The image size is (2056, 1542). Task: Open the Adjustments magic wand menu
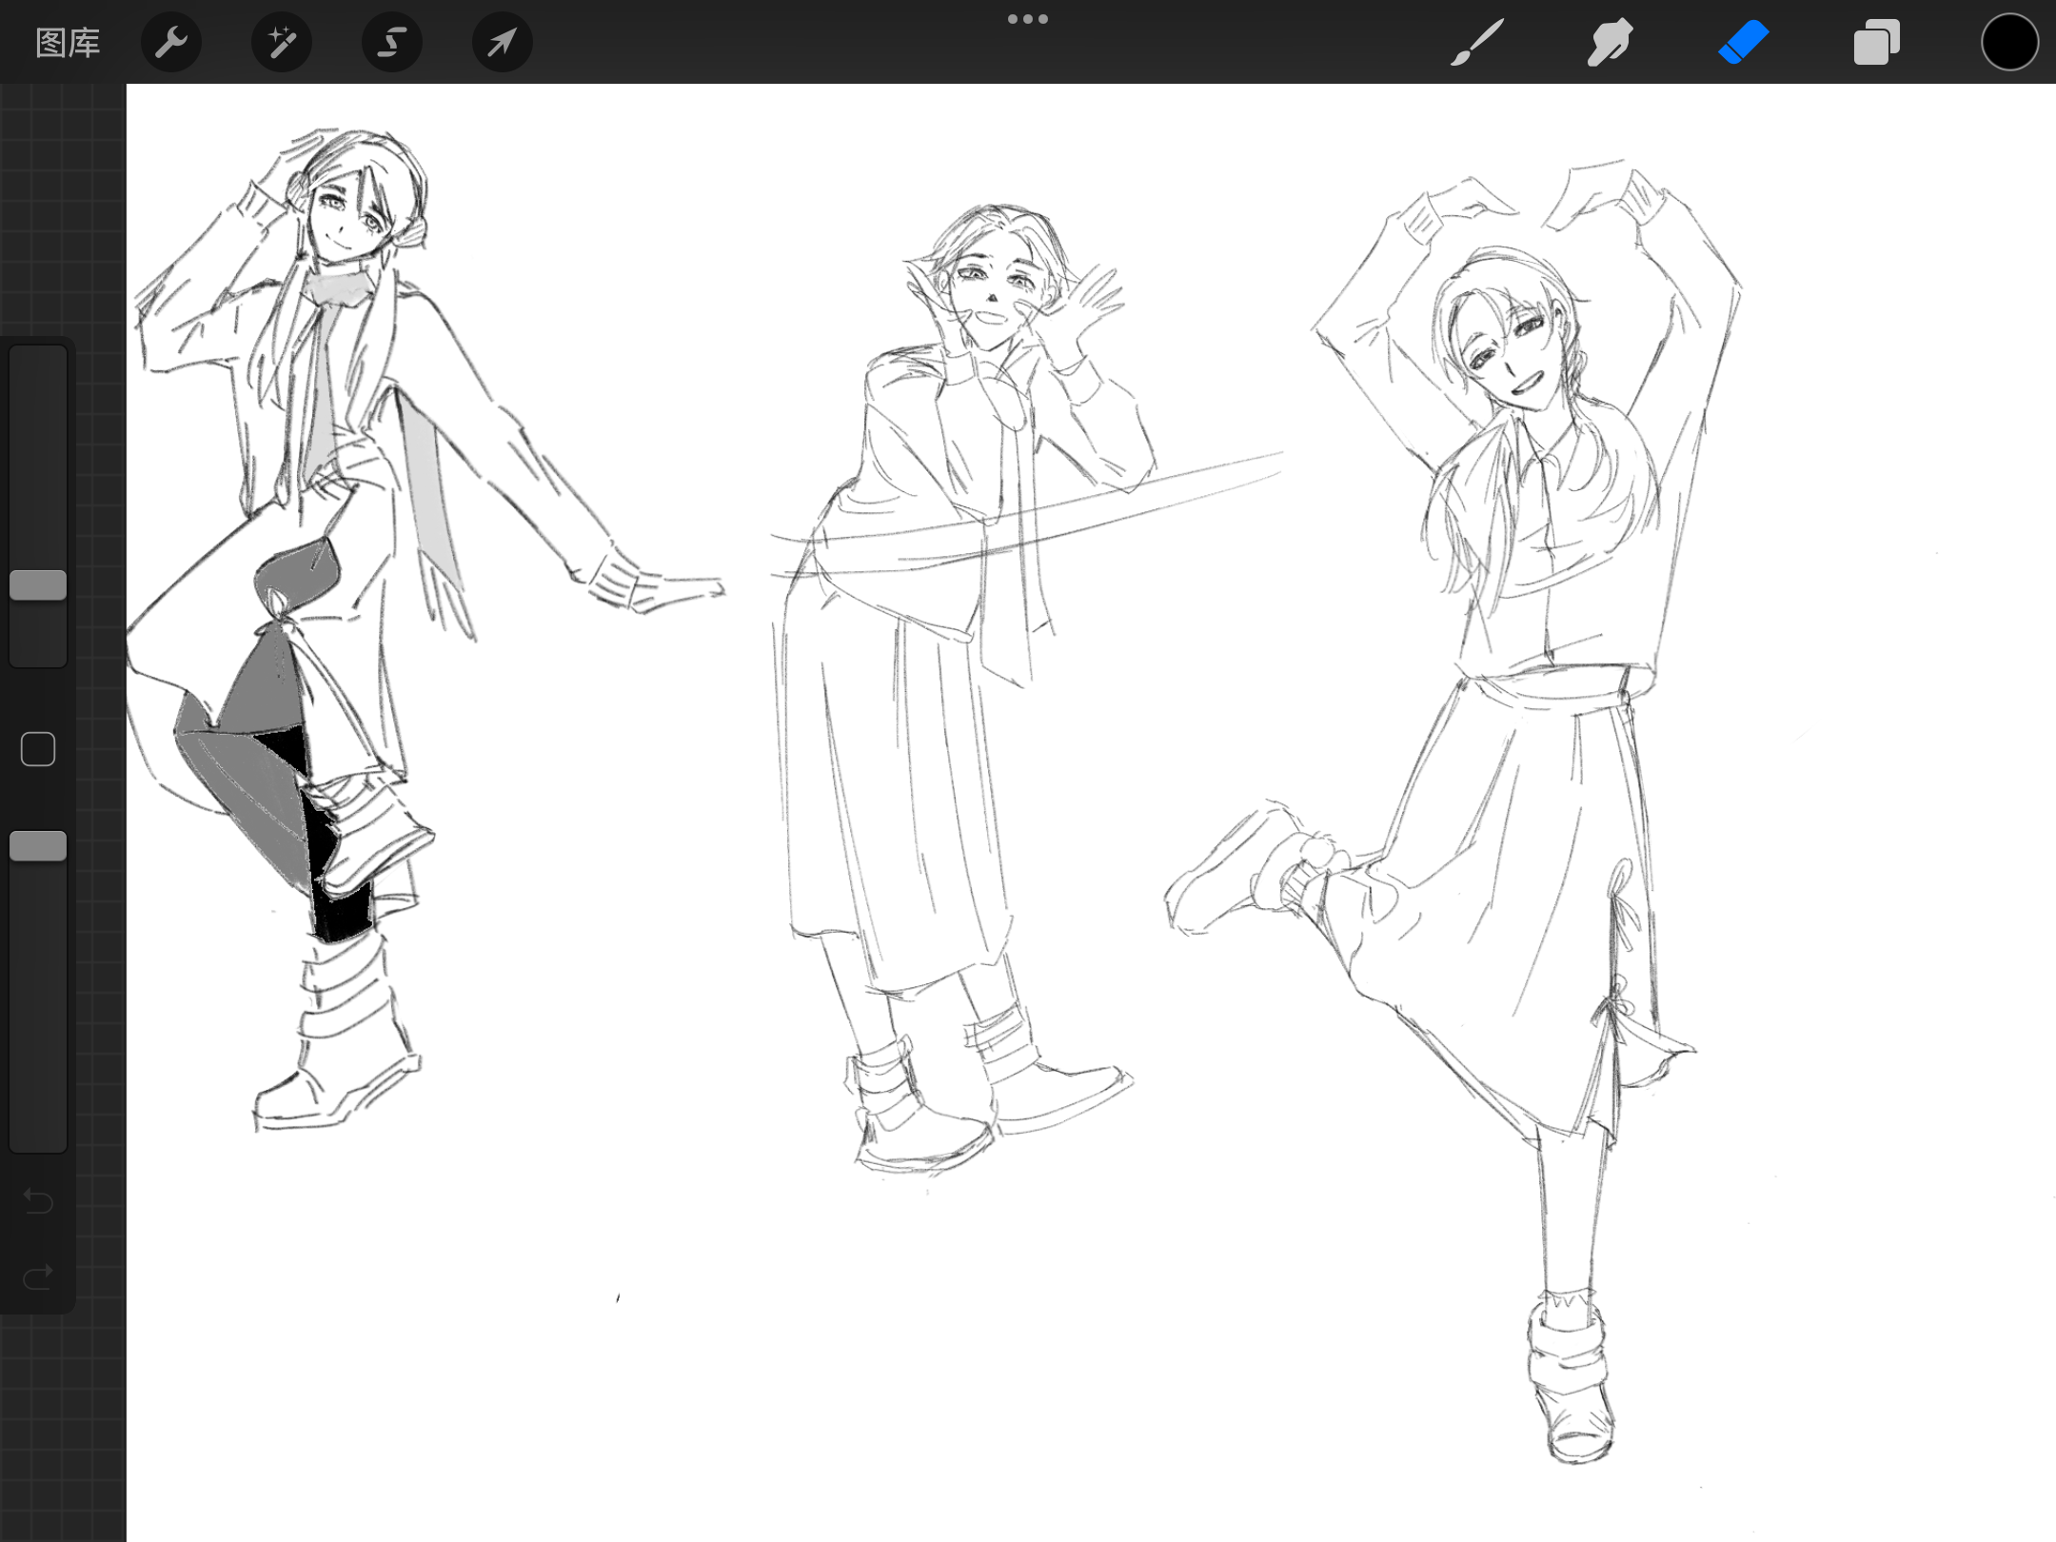[x=282, y=43]
